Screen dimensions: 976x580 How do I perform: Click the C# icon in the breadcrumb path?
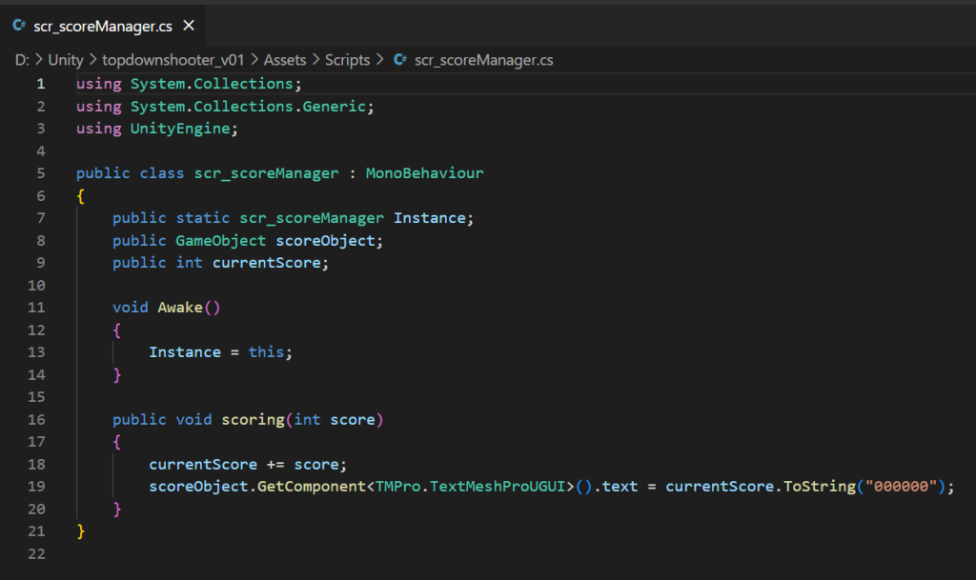point(399,60)
